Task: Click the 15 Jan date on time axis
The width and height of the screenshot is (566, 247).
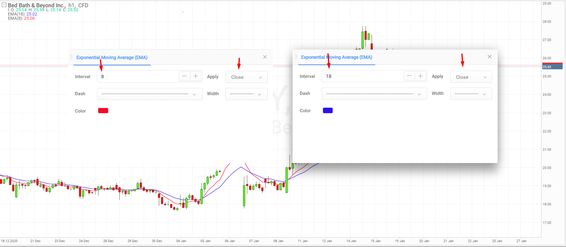Action: pyautogui.click(x=376, y=241)
